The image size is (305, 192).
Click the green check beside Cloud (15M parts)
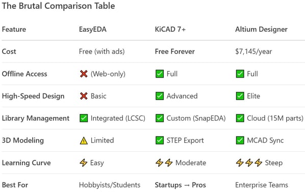(x=240, y=118)
